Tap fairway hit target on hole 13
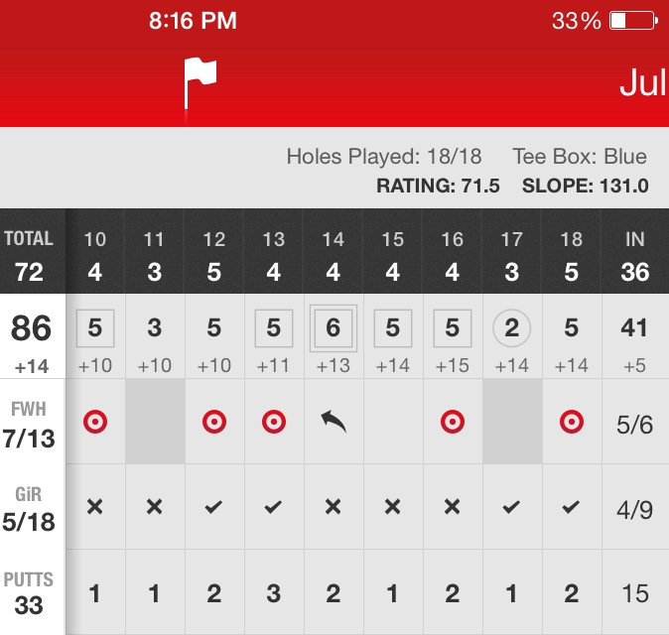This screenshot has width=669, height=635. pos(274,422)
